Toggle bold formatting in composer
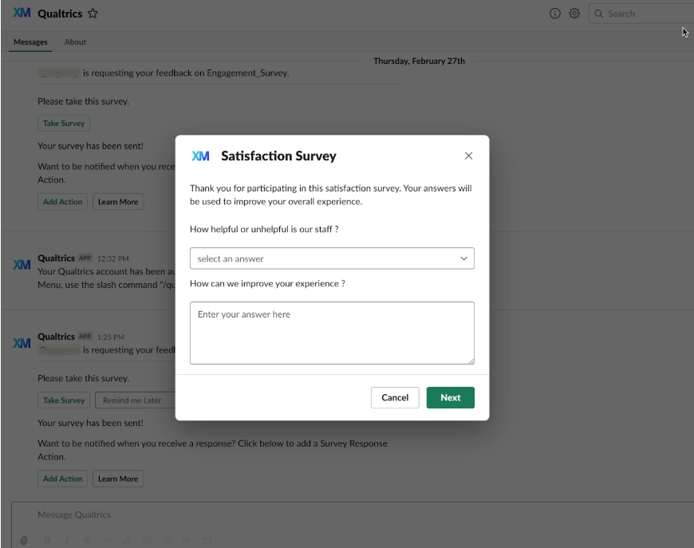Viewport: 694px width, 548px height. click(x=47, y=541)
